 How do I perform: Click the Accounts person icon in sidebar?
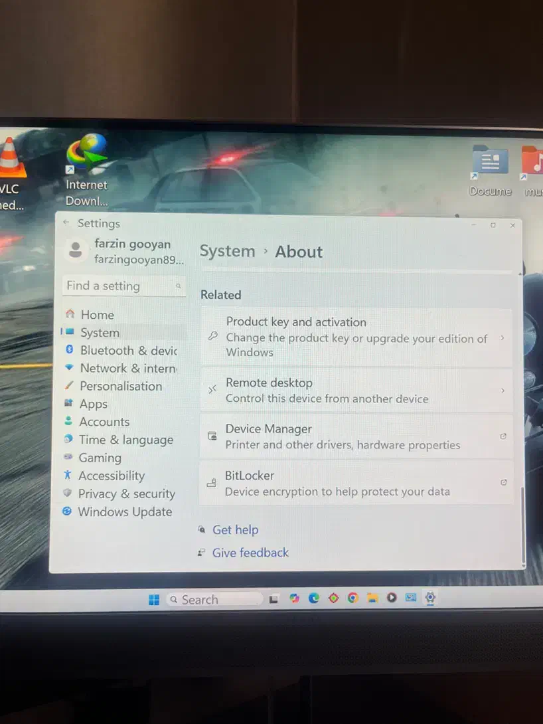click(68, 420)
